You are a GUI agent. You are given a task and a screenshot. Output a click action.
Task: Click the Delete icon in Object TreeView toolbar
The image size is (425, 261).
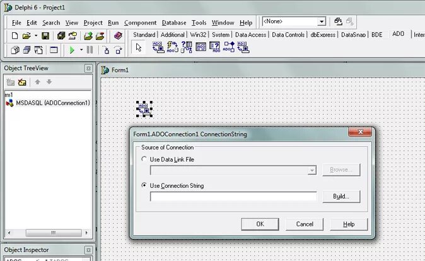[x=22, y=82]
